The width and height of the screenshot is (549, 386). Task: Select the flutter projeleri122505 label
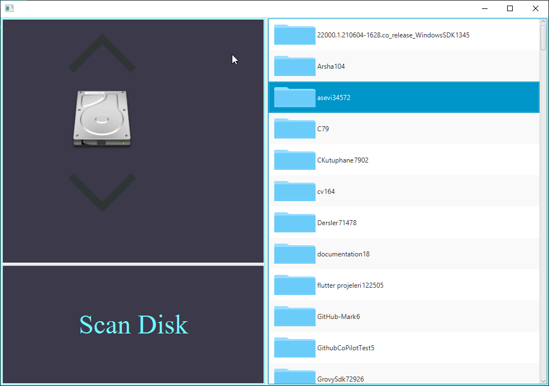click(x=350, y=285)
